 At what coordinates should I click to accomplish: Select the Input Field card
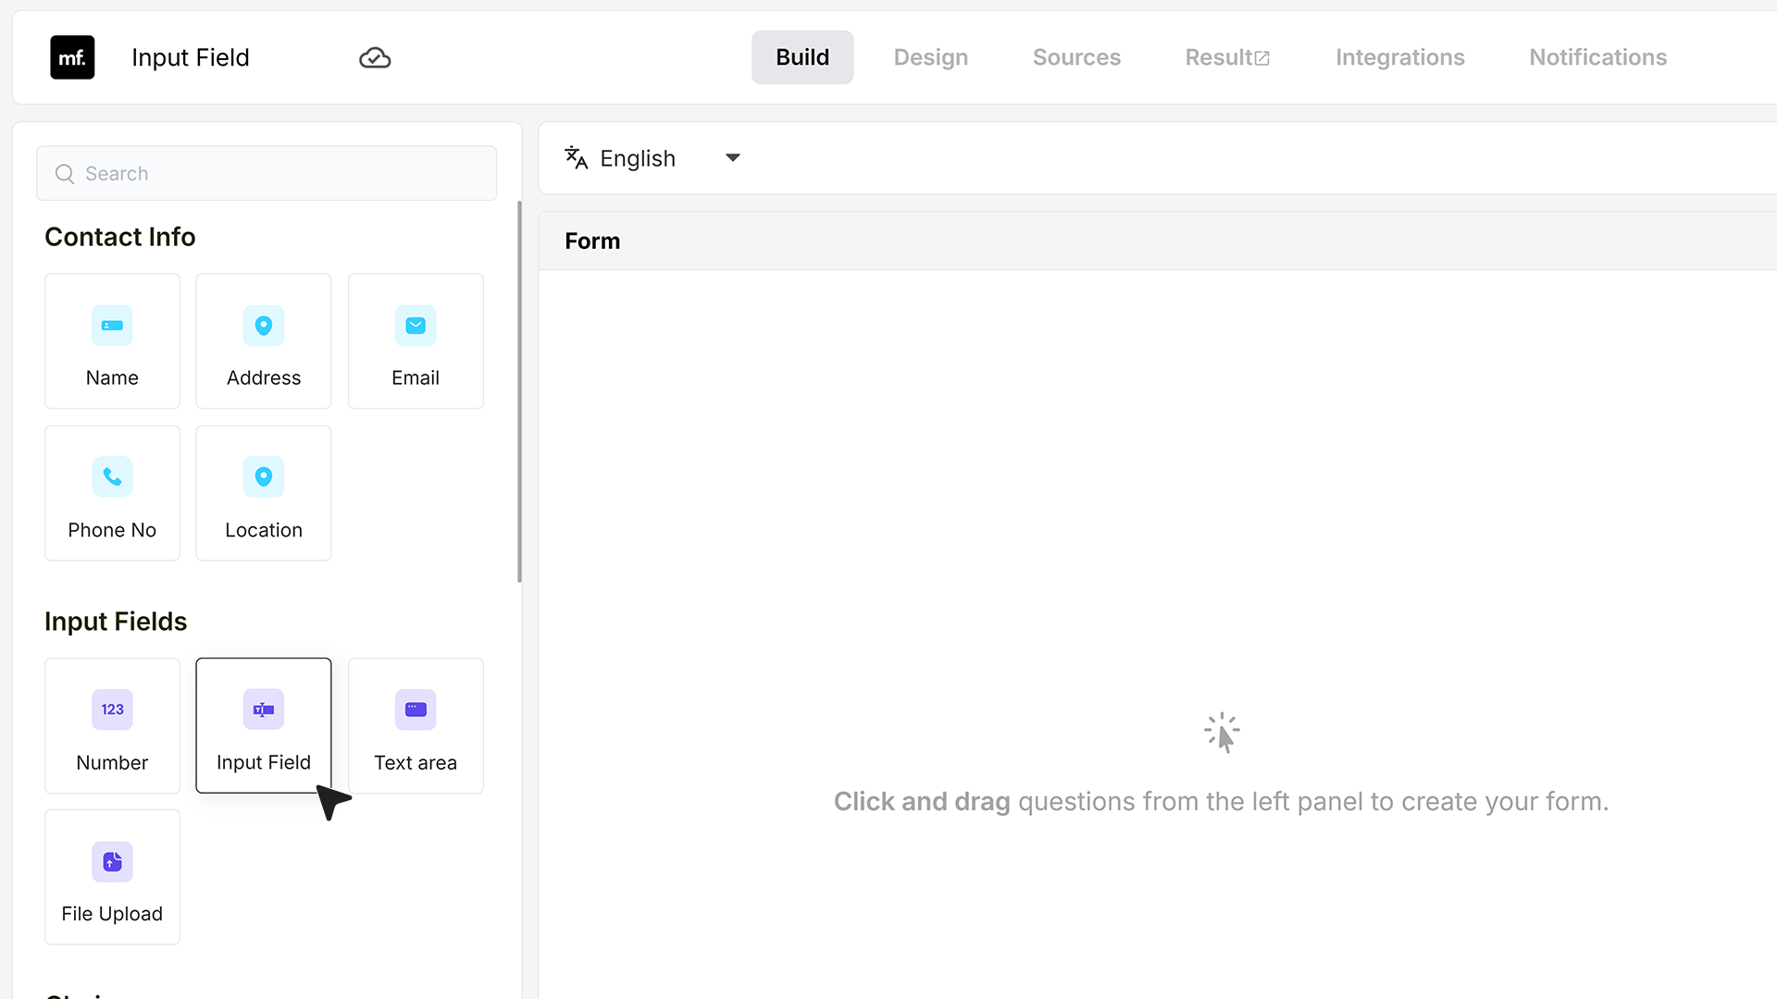pos(264,725)
